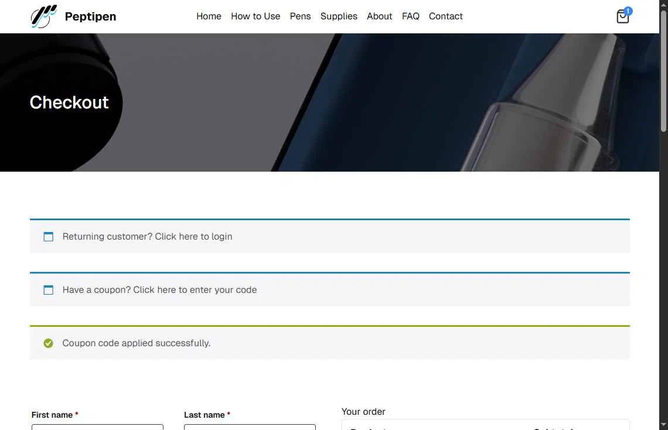
Task: Click the 'Click here to login' link
Action: pos(193,236)
